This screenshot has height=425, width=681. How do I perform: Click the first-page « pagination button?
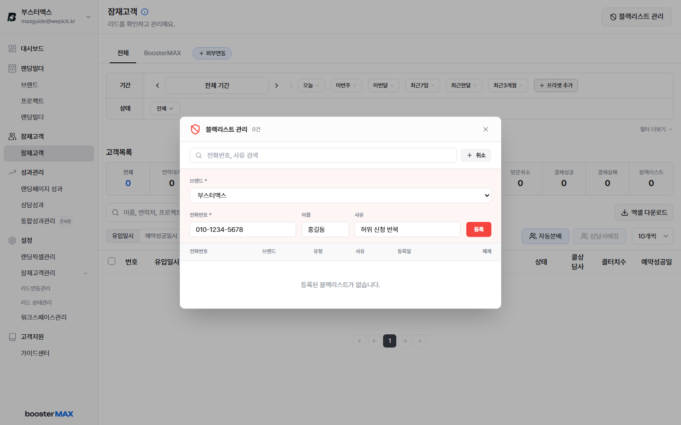coord(359,341)
